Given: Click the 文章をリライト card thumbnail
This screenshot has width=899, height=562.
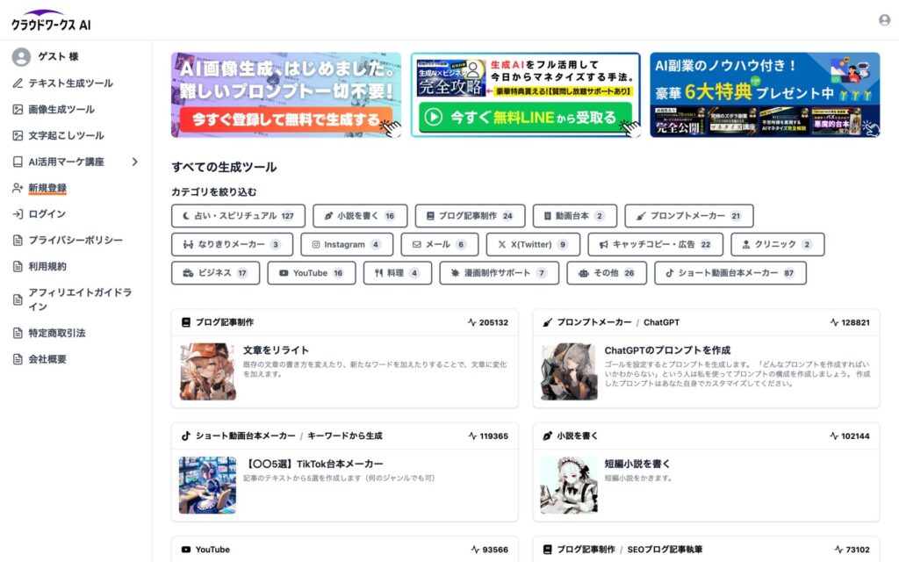Looking at the screenshot, I should point(208,371).
